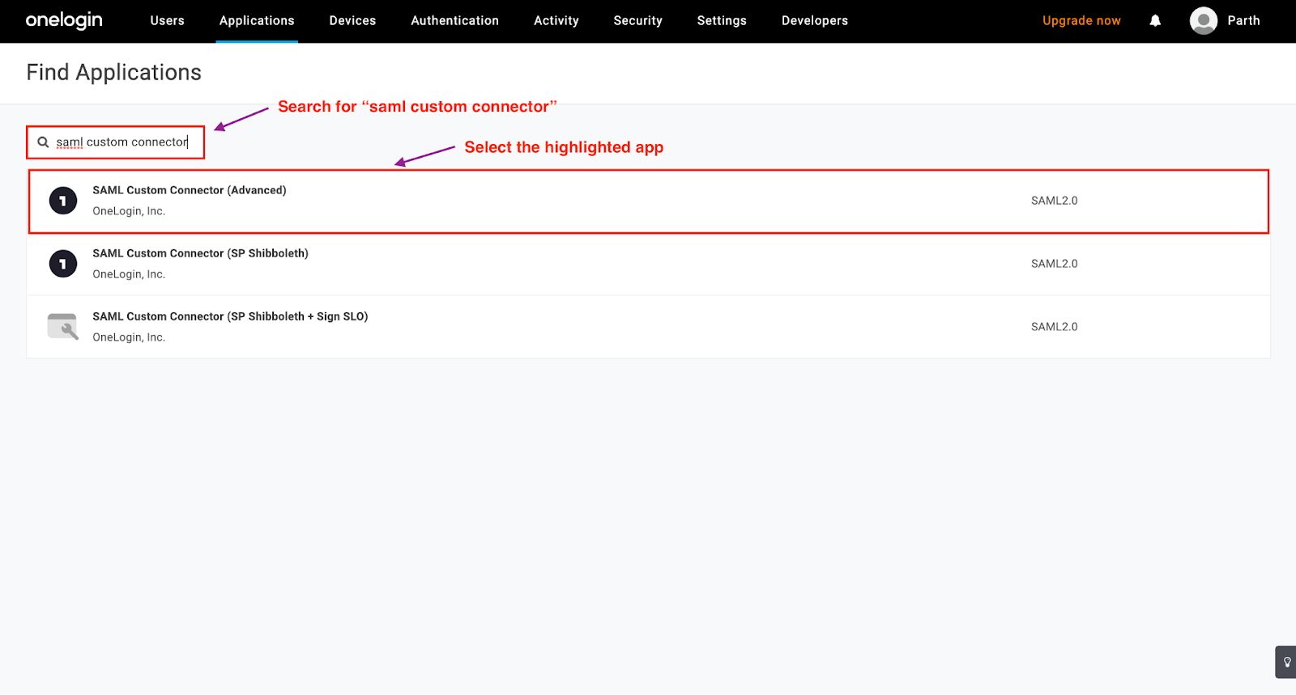Click OneLogin, Inc. under the Sign SLO connector
This screenshot has height=695, width=1296.
[129, 337]
